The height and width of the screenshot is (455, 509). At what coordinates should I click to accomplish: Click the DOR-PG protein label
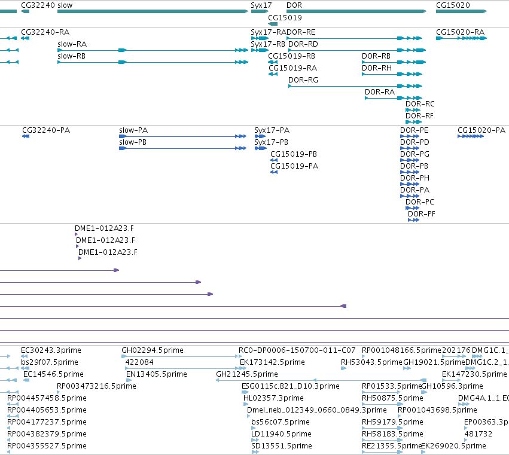pos(415,154)
